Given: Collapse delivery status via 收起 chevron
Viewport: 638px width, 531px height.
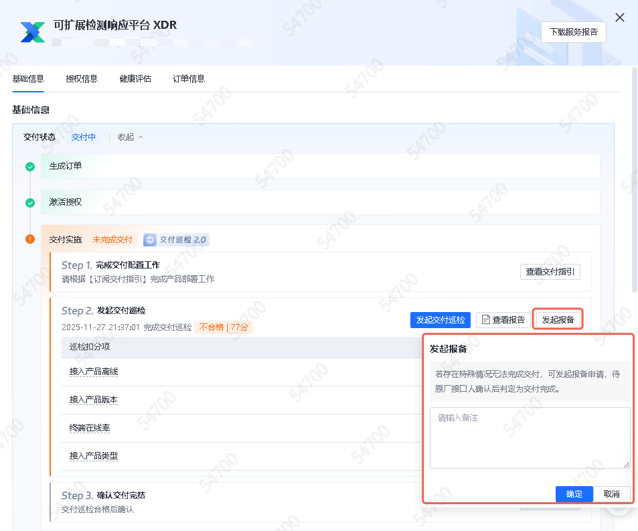Looking at the screenshot, I should pos(141,137).
